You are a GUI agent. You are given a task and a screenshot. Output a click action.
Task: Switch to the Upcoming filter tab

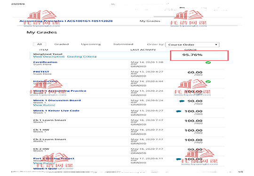pyautogui.click(x=91, y=44)
